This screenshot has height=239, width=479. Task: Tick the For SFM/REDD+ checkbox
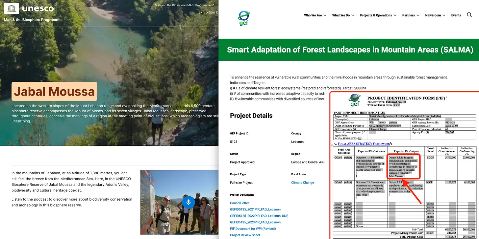coord(360,138)
